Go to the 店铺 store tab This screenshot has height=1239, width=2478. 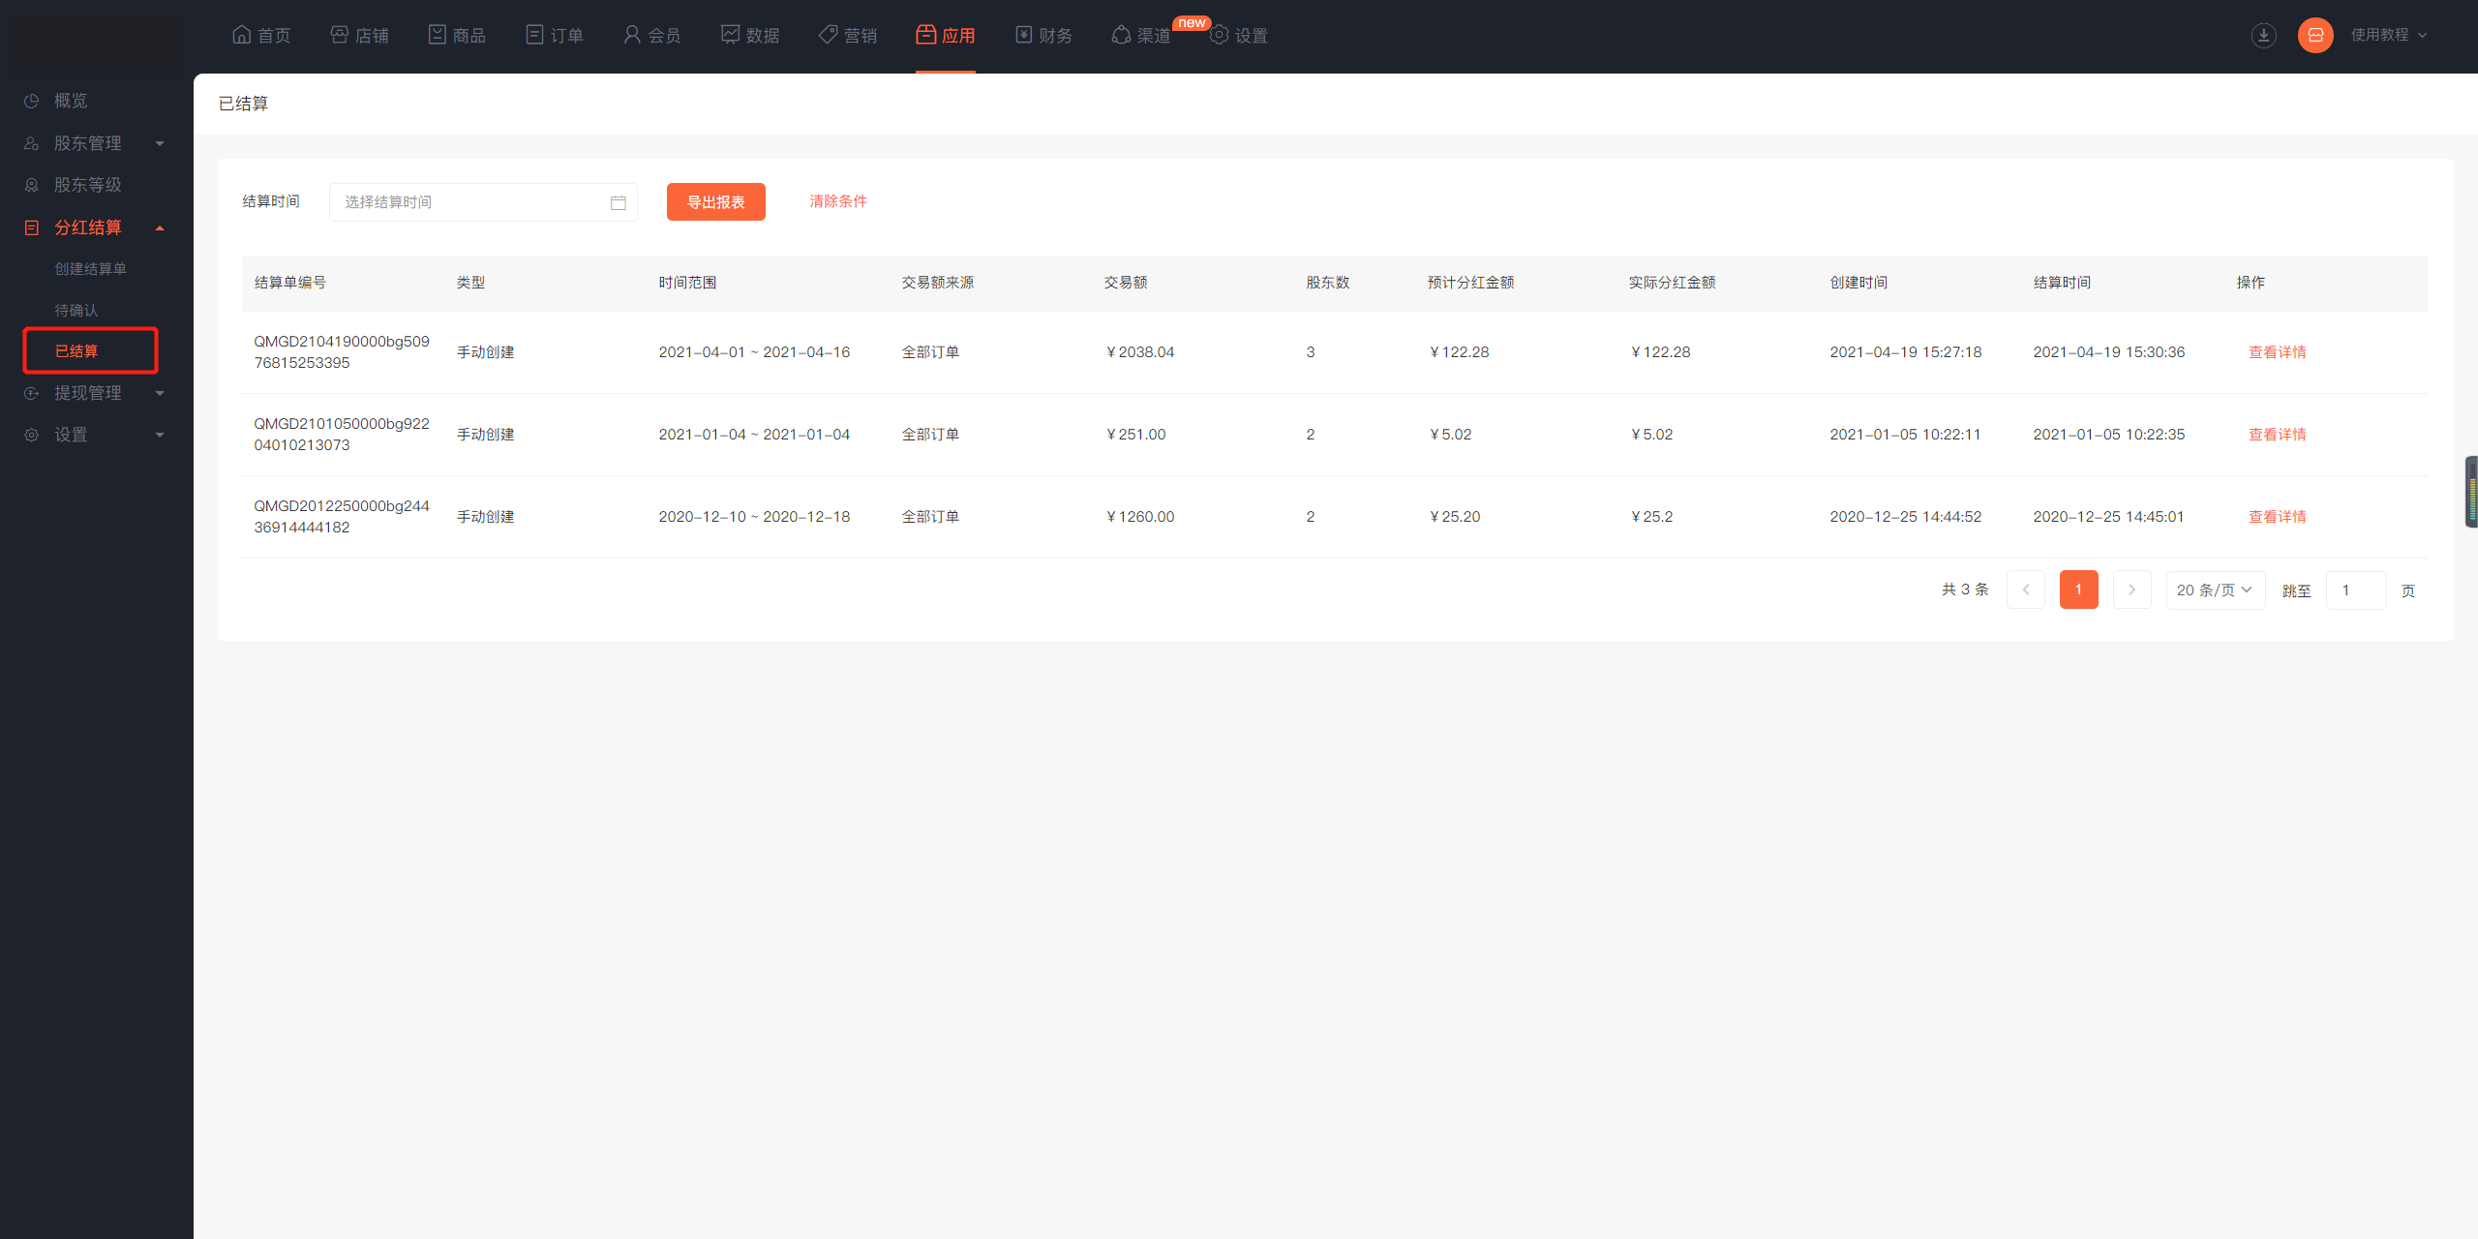coord(359,35)
